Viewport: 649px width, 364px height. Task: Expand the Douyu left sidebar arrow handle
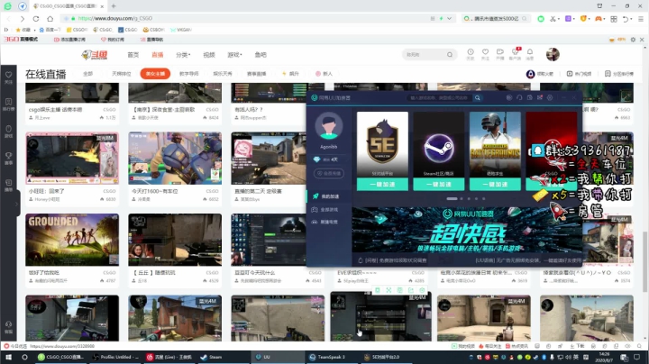[17, 204]
